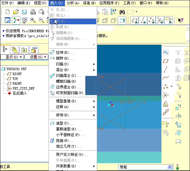Viewport: 190px width, 171px height.
Task: Toggle datum planes display
Action: 134,20
